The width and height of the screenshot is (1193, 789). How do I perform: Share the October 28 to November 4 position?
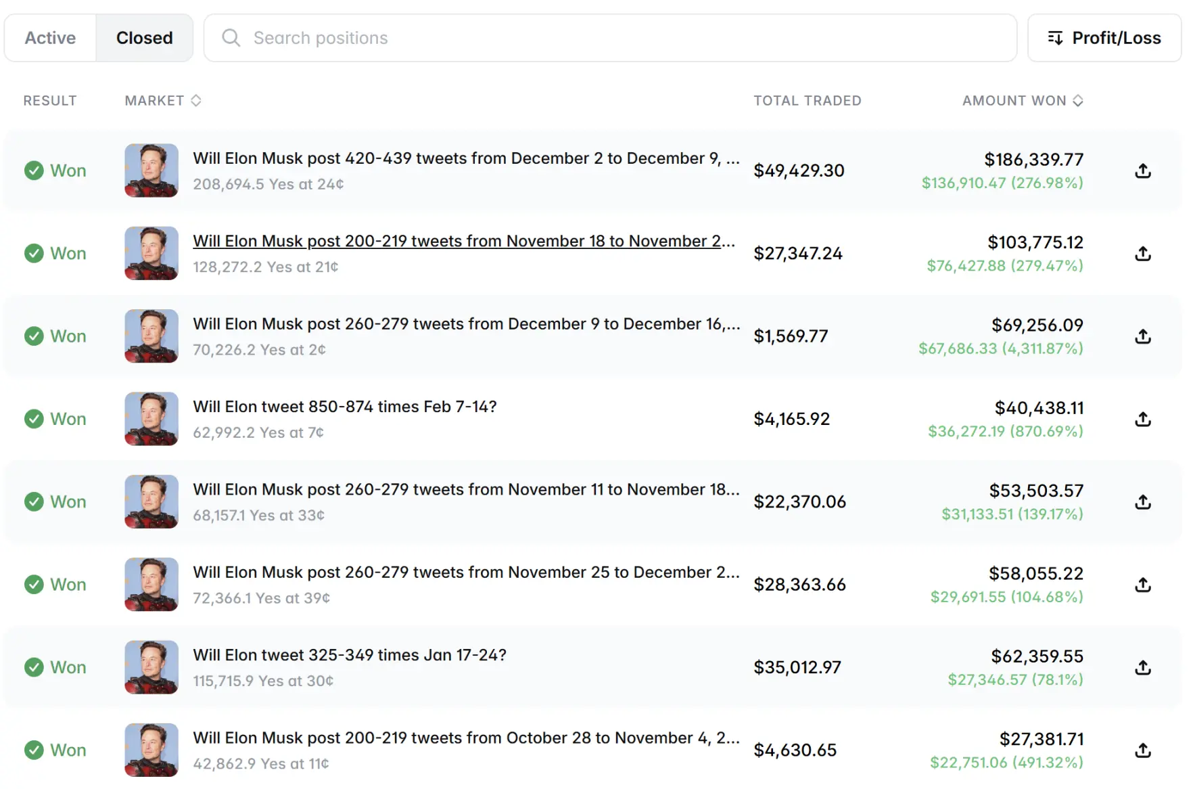tap(1142, 750)
